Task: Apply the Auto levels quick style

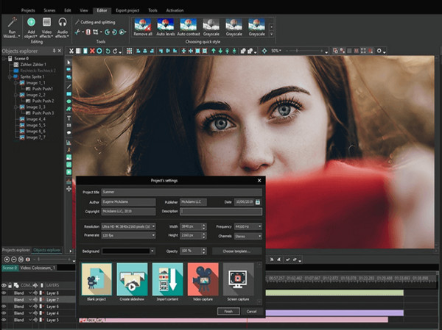Action: coord(166,27)
